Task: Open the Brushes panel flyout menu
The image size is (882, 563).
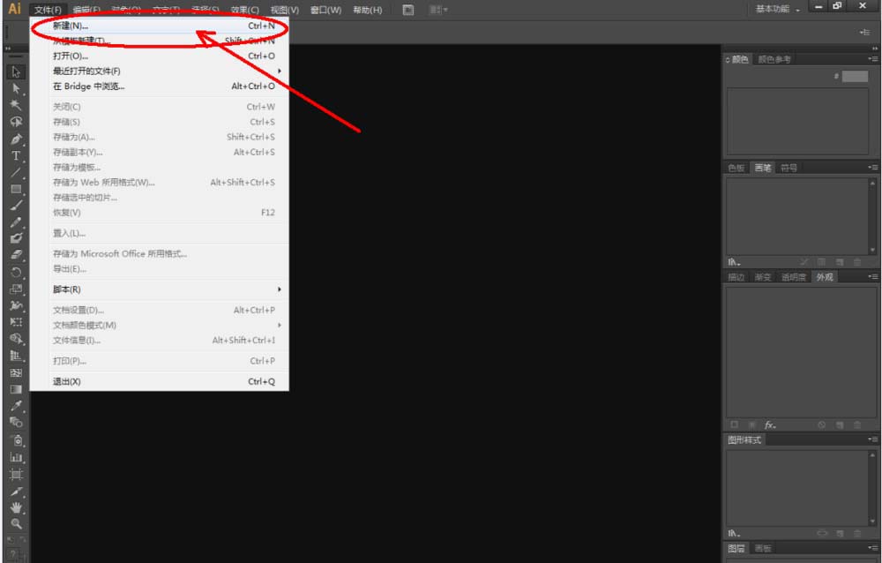Action: [872, 168]
